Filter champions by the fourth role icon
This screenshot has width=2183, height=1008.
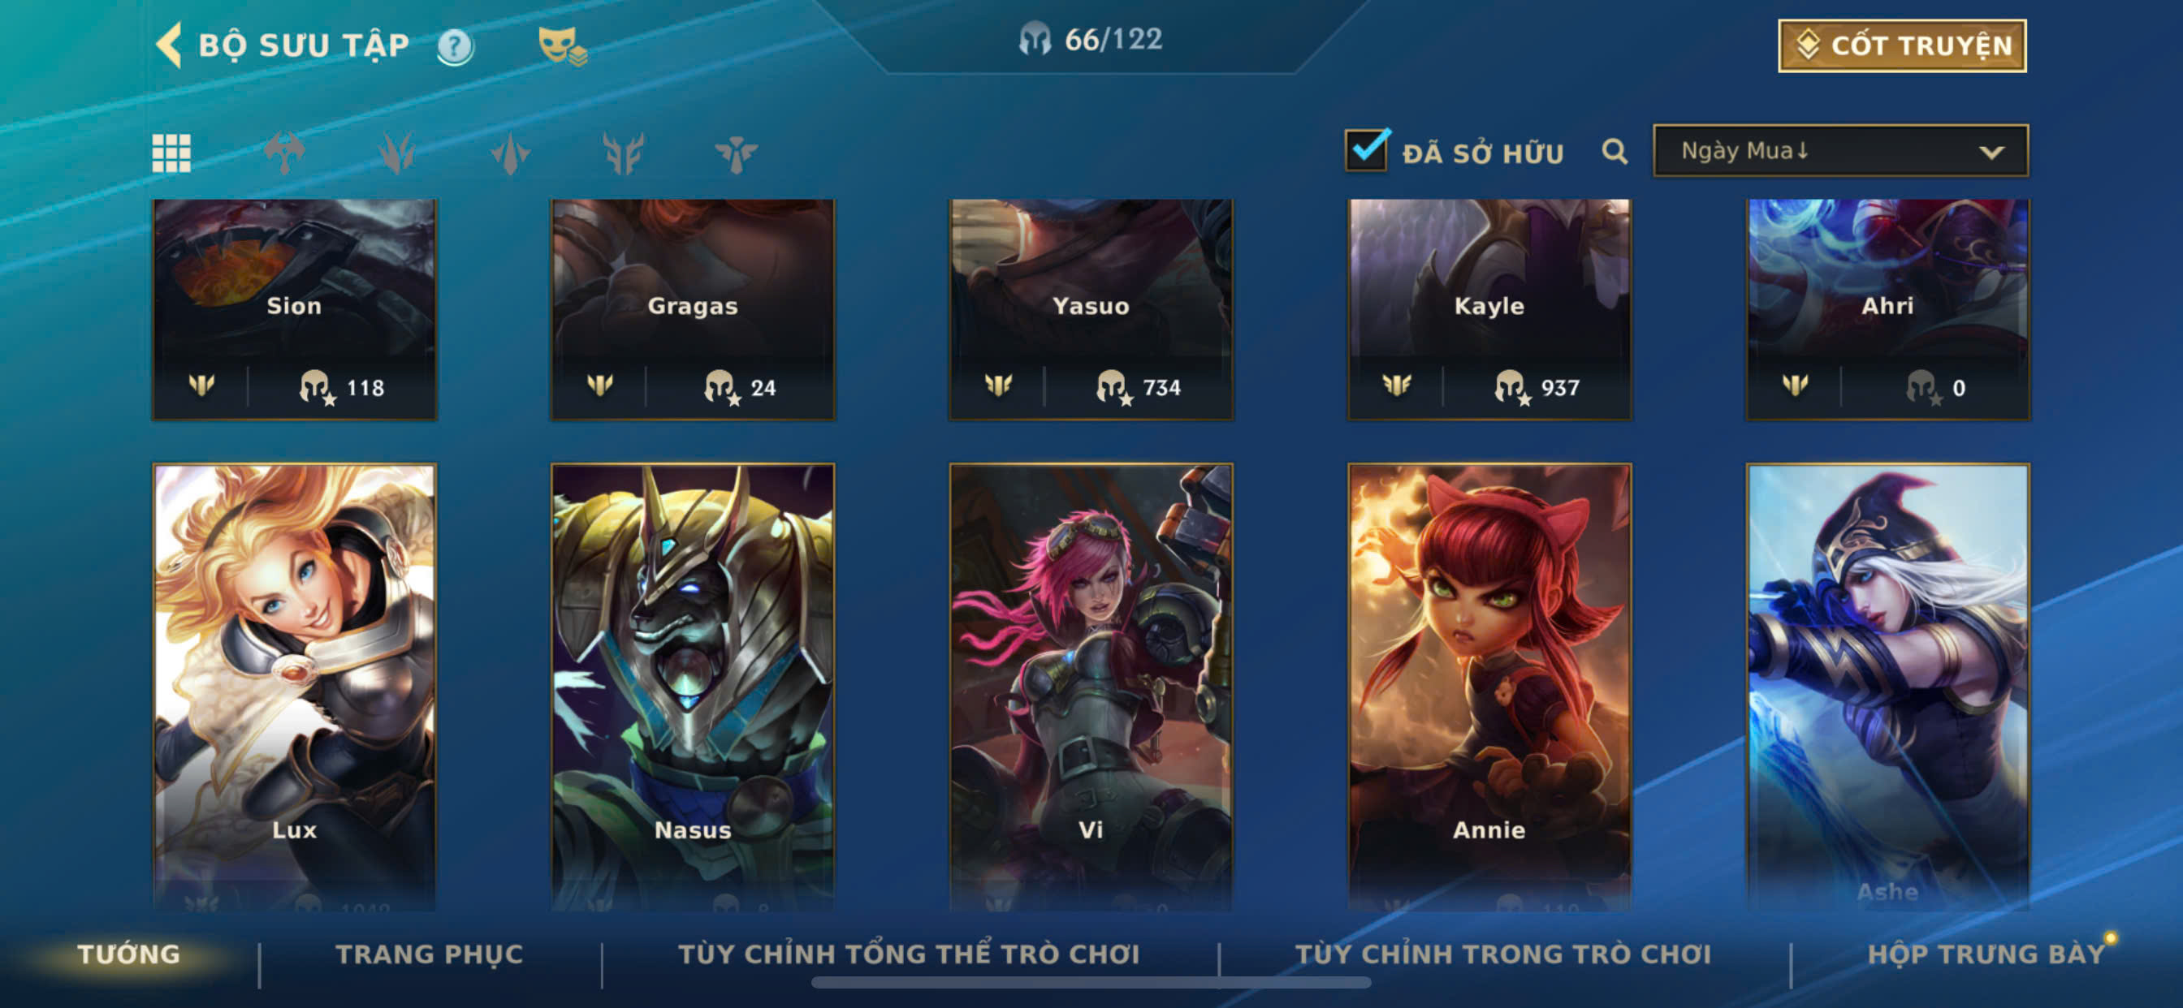623,153
